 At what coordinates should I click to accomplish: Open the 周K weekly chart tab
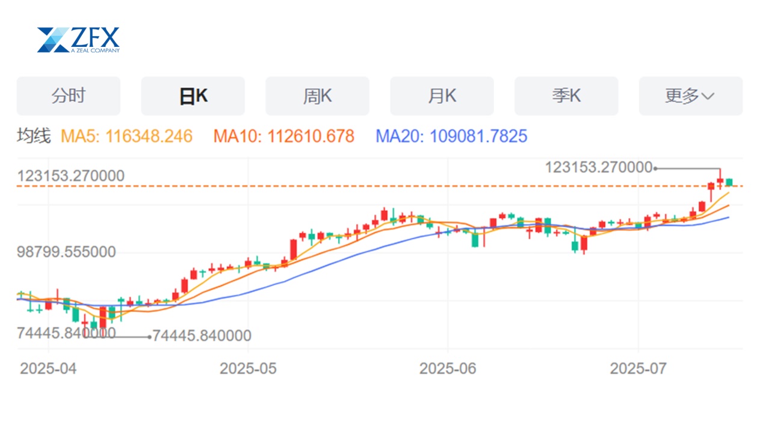coord(318,96)
